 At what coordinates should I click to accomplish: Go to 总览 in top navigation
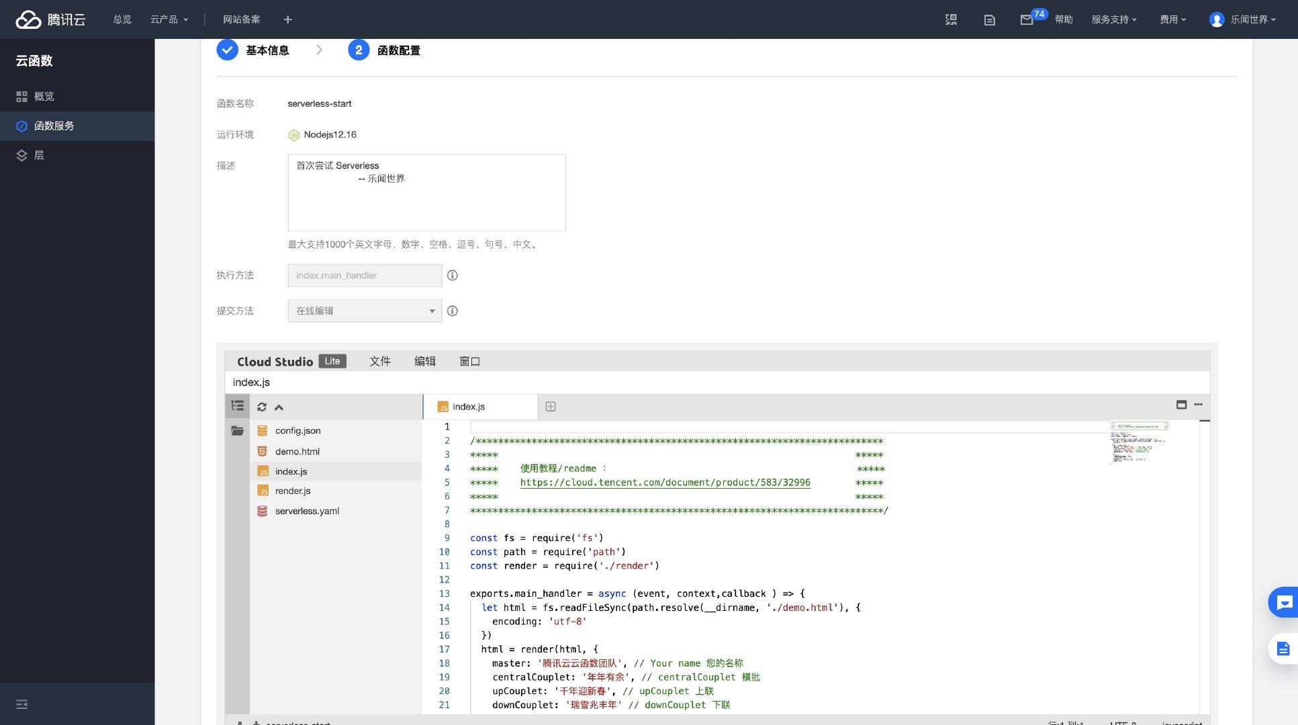click(x=122, y=19)
